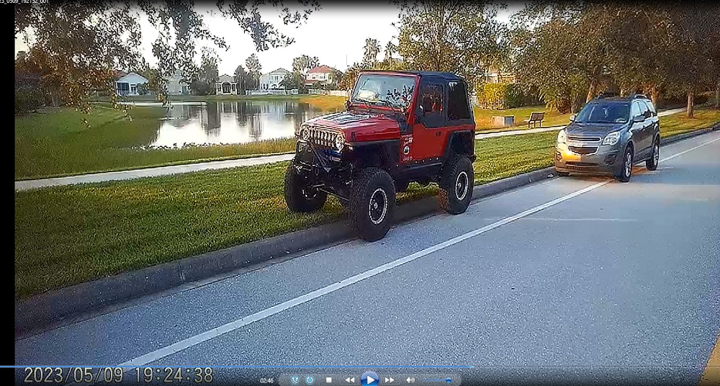Viewport: 720px width, 386px height.
Task: Click the park bench in the video
Action: 536,119
